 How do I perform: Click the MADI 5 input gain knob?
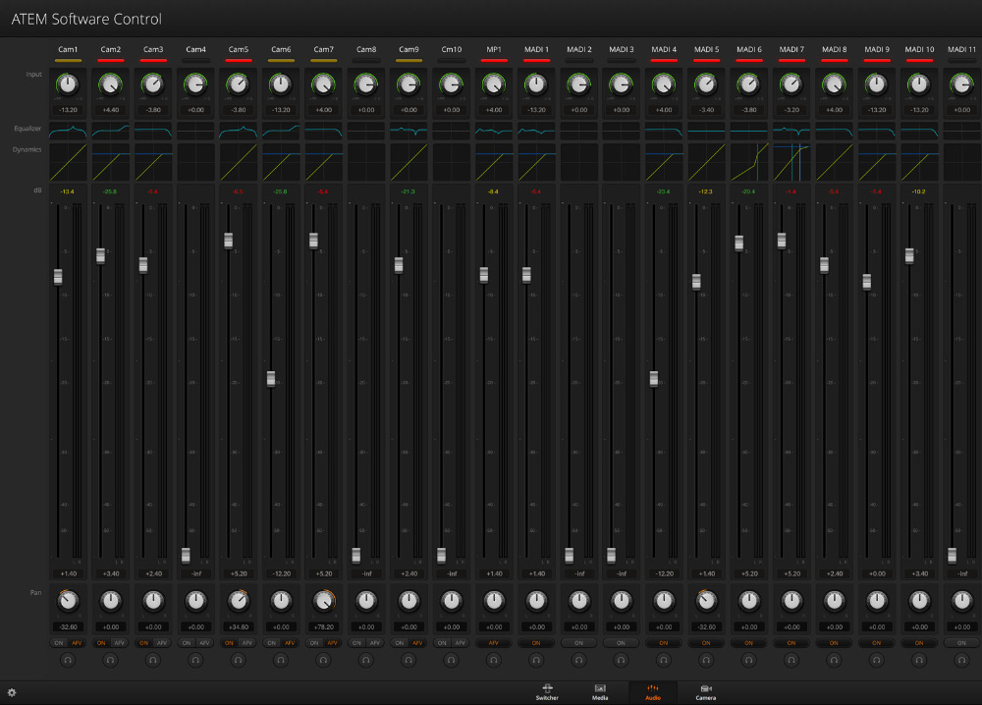706,85
